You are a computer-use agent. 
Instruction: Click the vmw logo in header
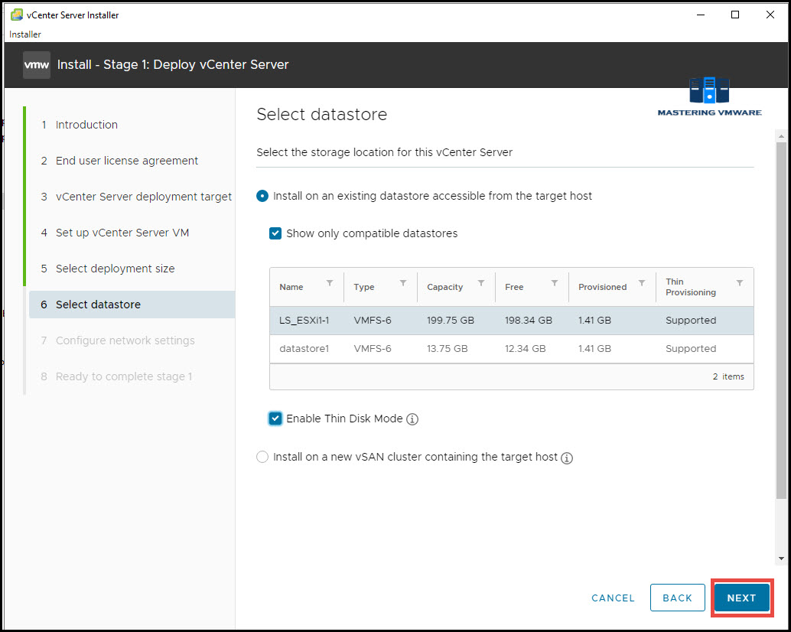tap(36, 65)
